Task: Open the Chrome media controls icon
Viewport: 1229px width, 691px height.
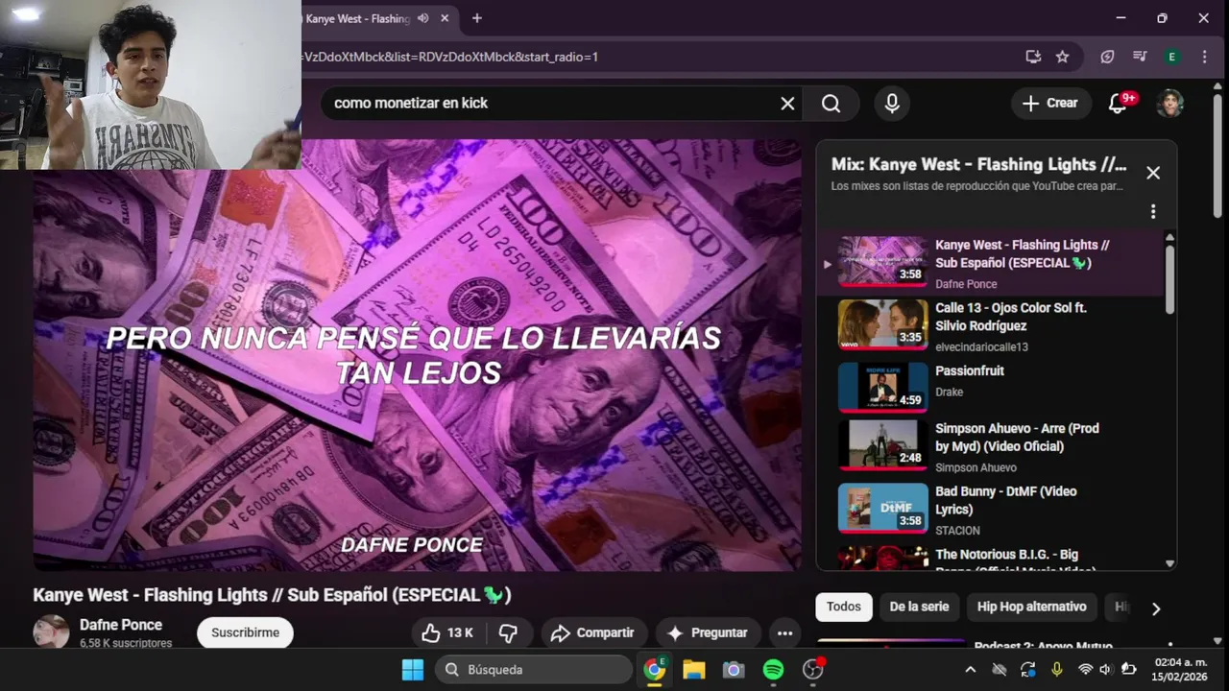Action: tap(1140, 57)
